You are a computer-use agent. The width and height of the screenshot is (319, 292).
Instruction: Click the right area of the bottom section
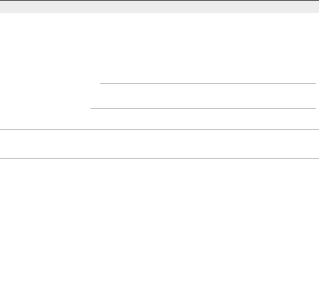(205, 225)
